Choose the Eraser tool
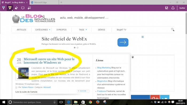The height and width of the screenshot is (105, 187). pyautogui.click(x=16, y=8)
